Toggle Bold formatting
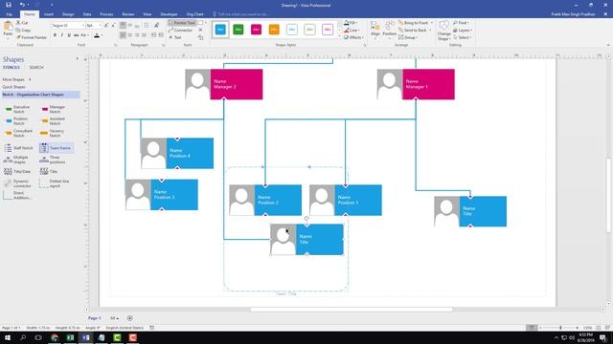613x344 pixels. tap(56, 35)
